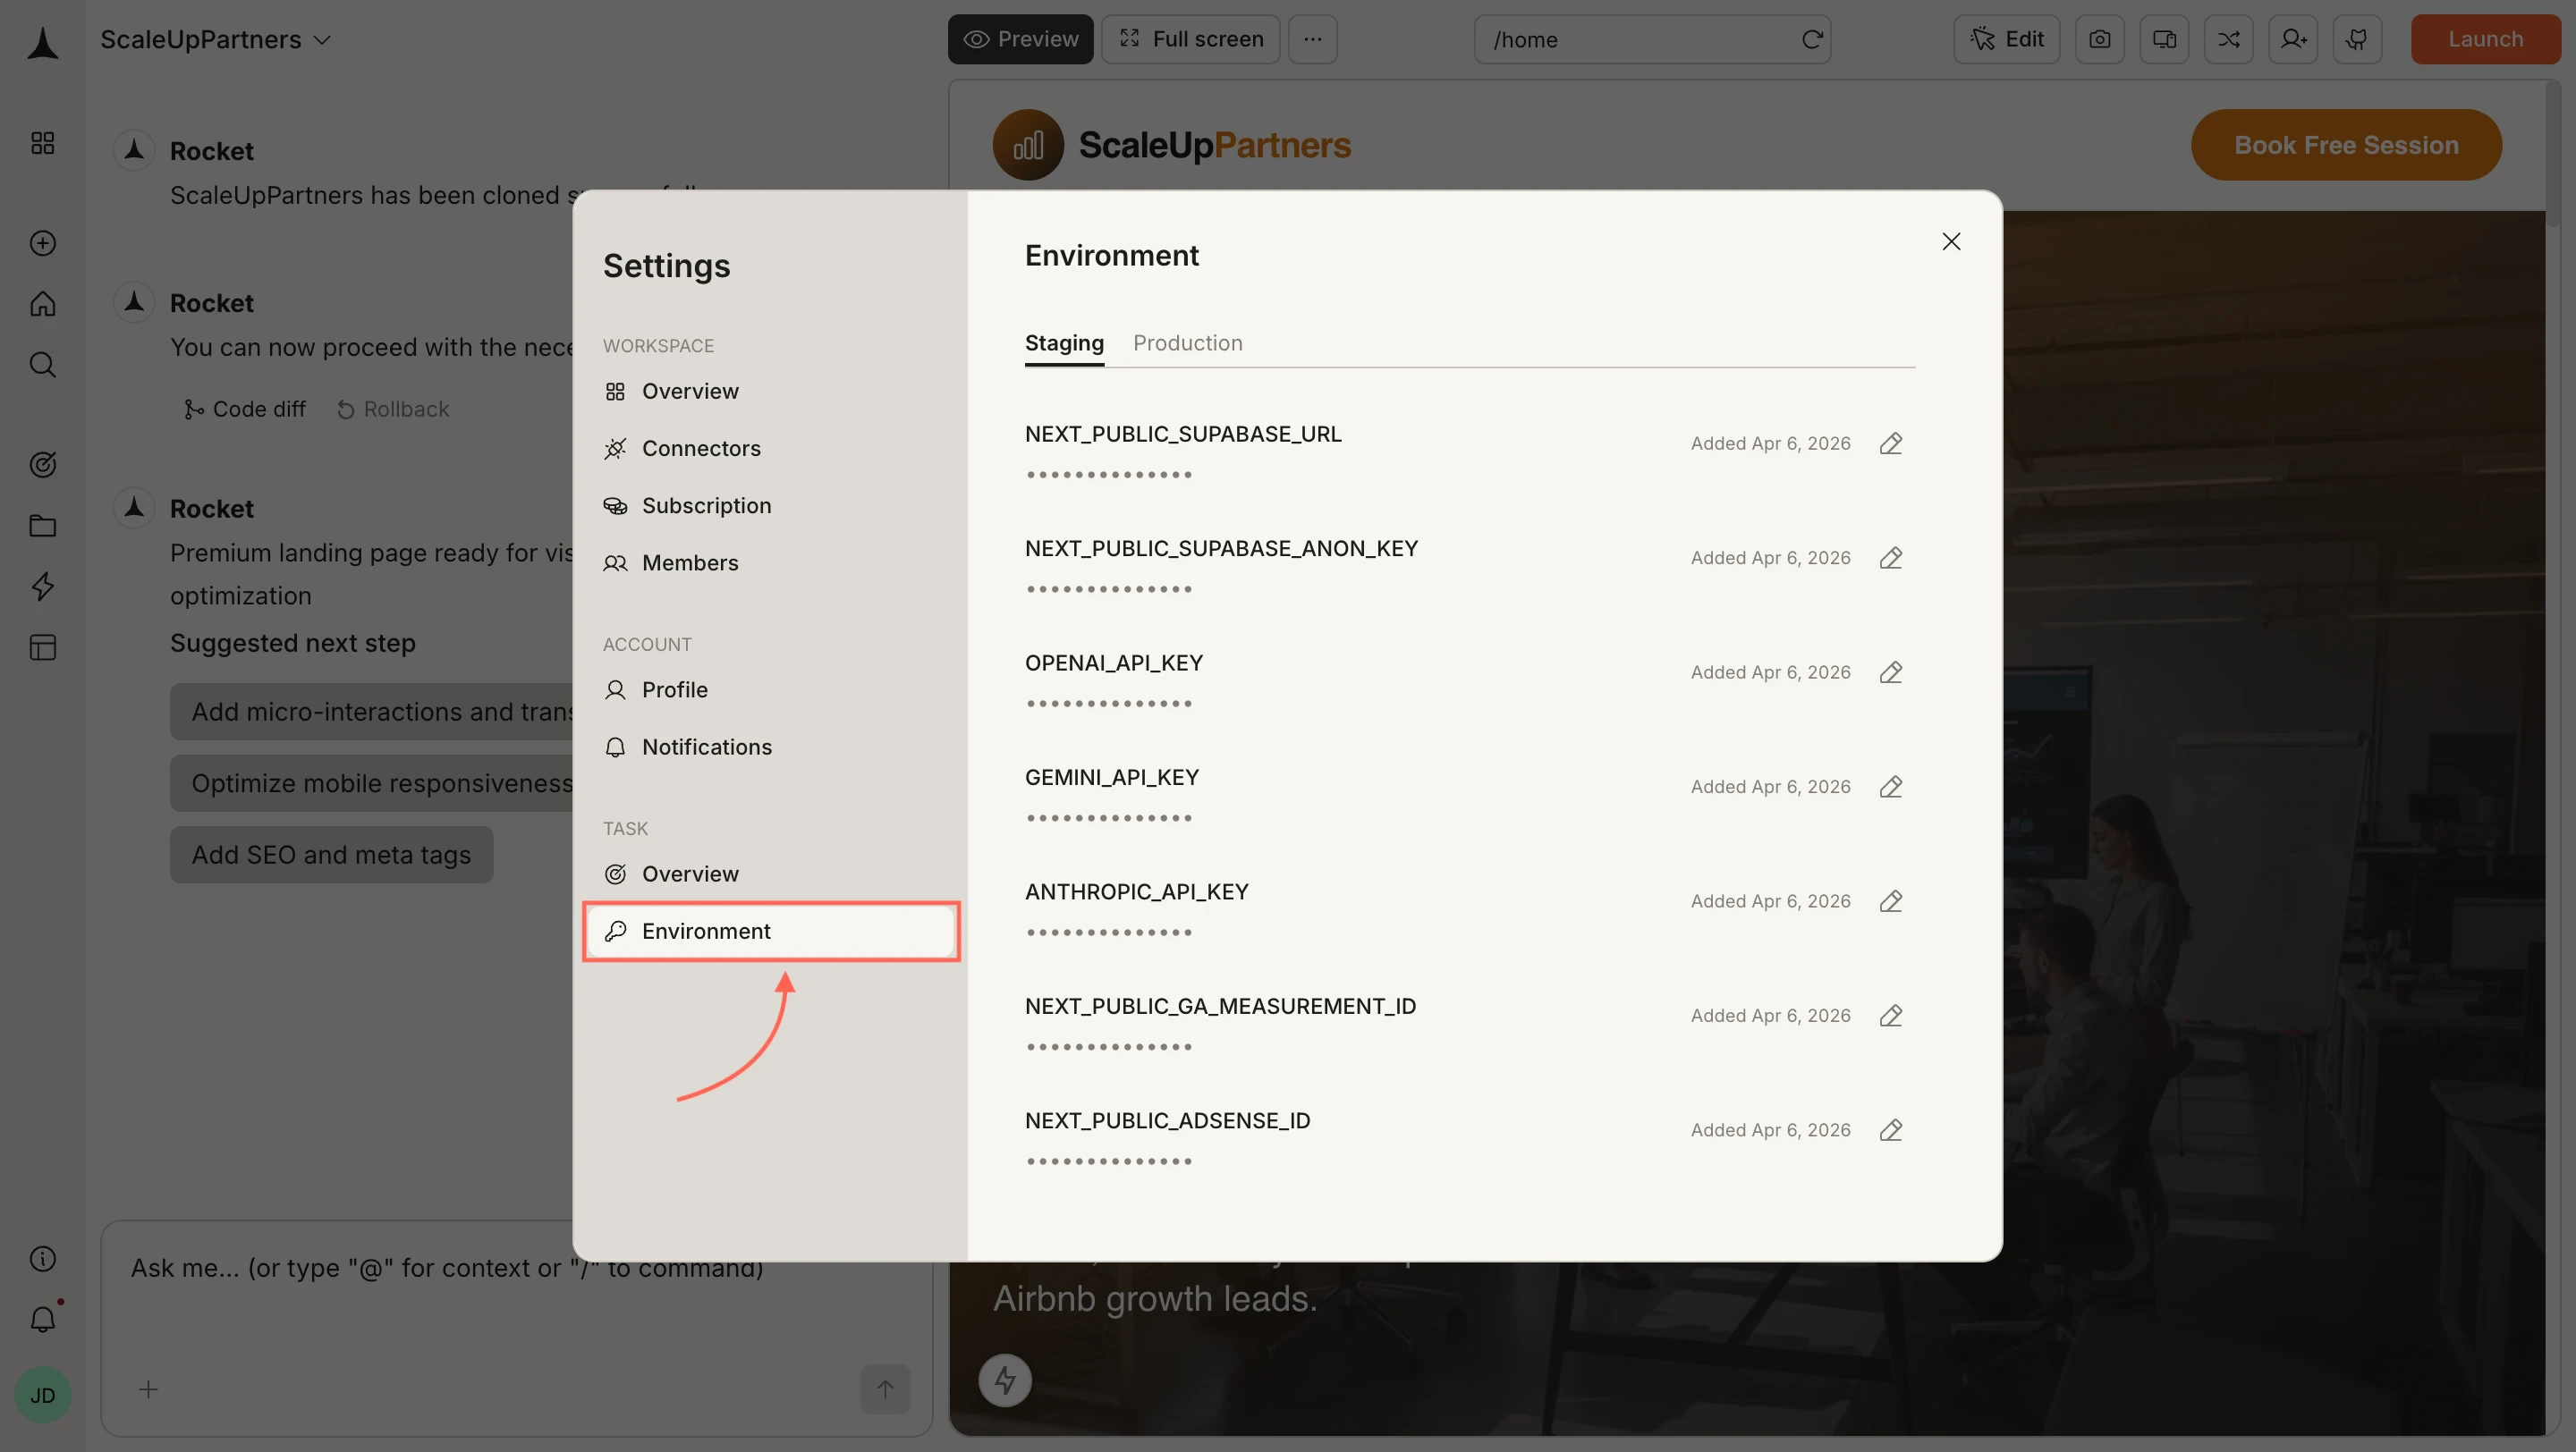Open the search icon in the left sidebar
2576x1452 pixels.
pos(42,364)
